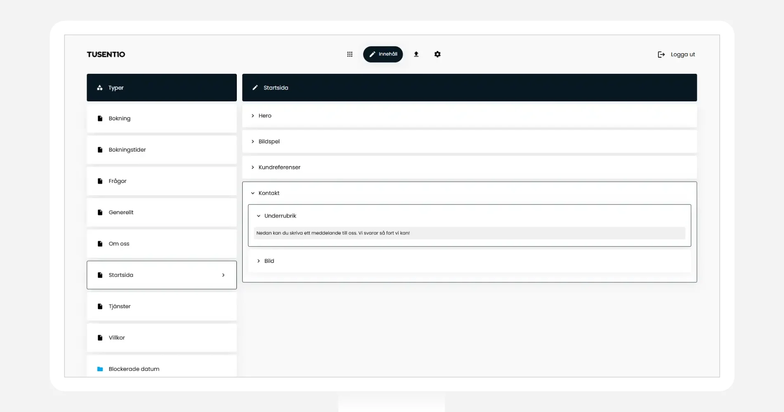Click the Underrubrik text input field
This screenshot has height=412, width=784.
click(x=469, y=233)
